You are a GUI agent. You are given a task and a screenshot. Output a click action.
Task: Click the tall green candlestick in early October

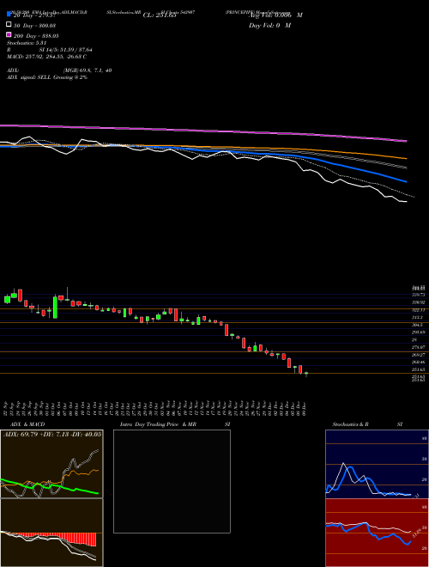click(55, 308)
